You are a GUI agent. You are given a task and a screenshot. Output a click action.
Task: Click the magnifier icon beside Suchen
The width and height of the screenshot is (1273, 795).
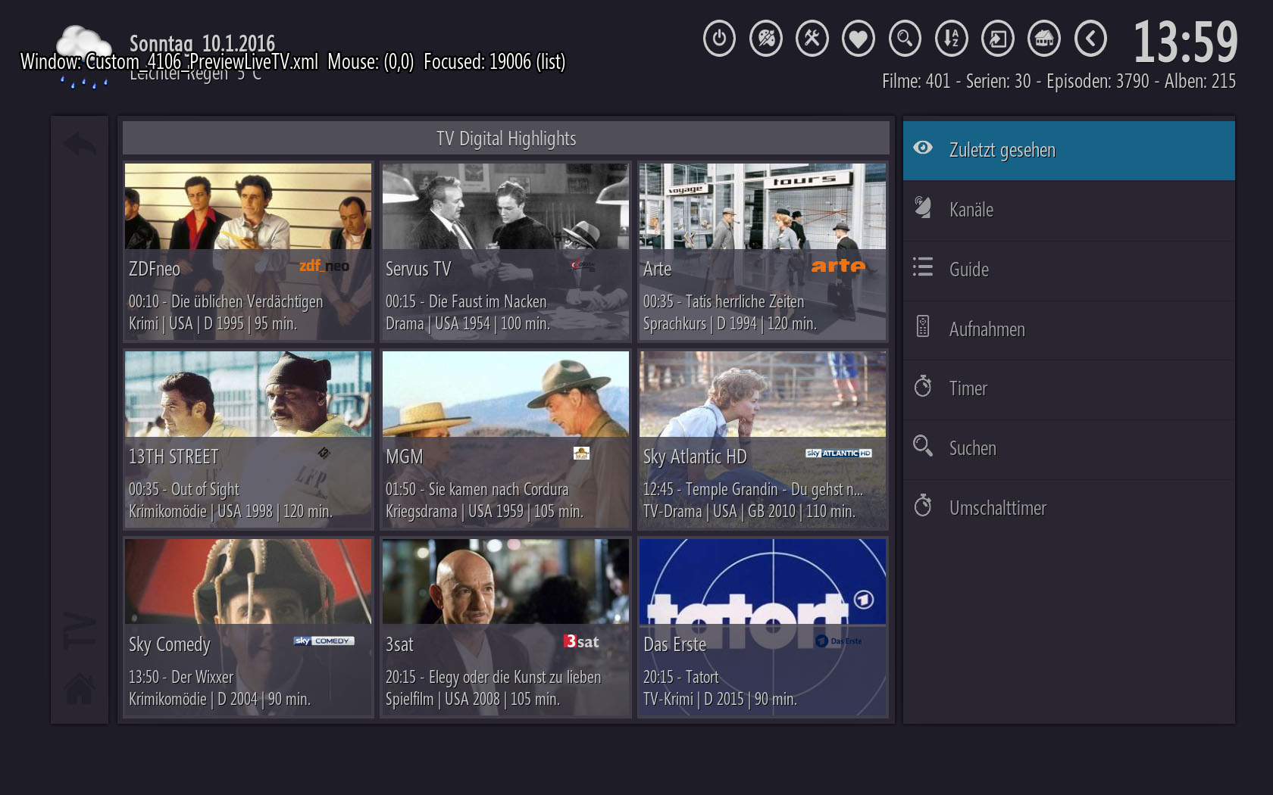[x=923, y=445]
